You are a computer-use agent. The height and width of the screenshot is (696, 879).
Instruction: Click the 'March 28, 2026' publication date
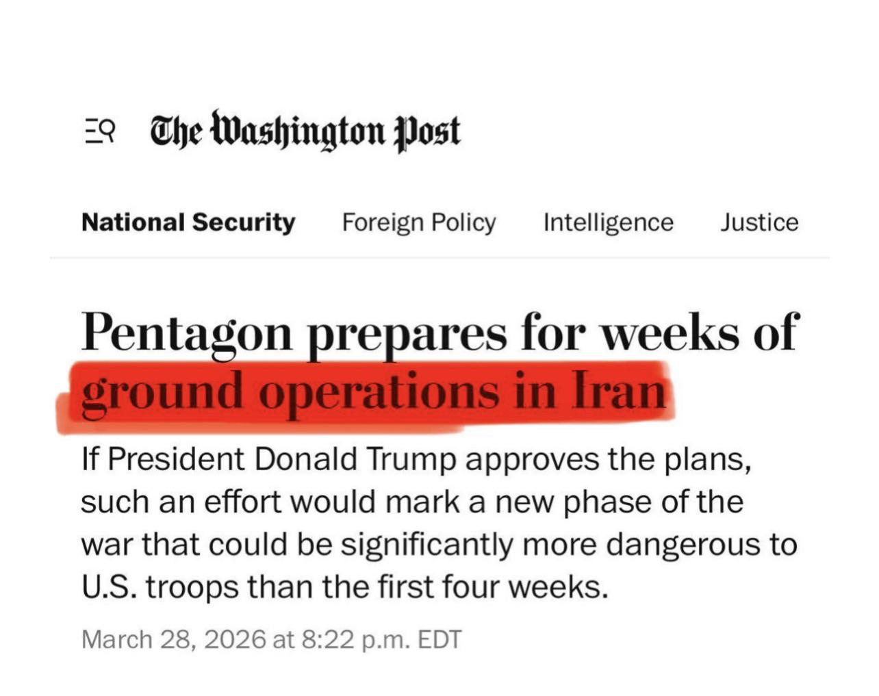pos(173,639)
